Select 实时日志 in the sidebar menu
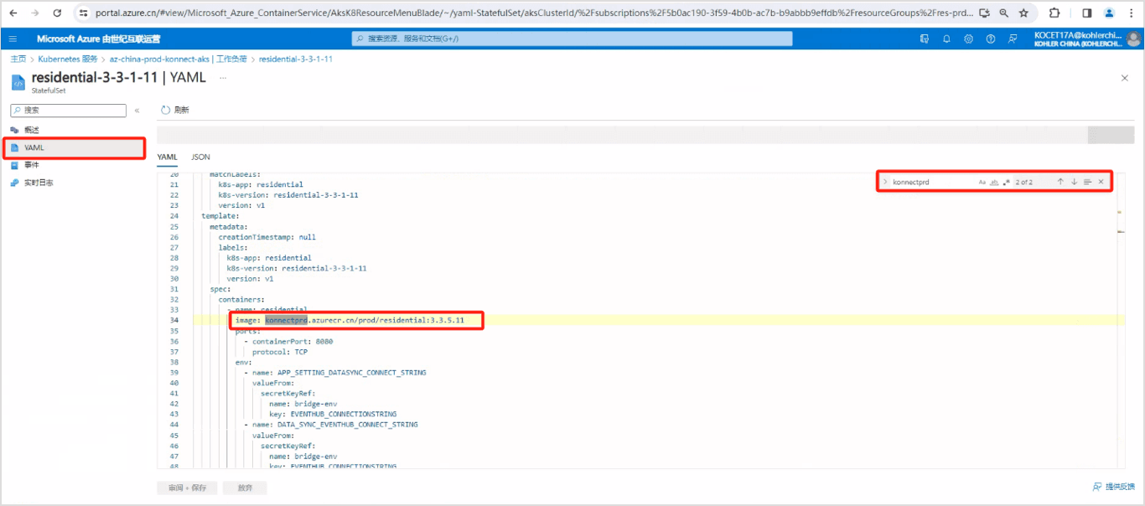 [x=39, y=183]
